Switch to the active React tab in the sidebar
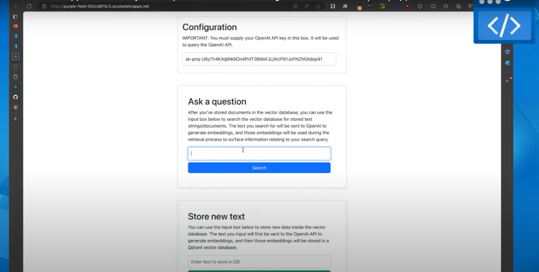 [x=16, y=57]
